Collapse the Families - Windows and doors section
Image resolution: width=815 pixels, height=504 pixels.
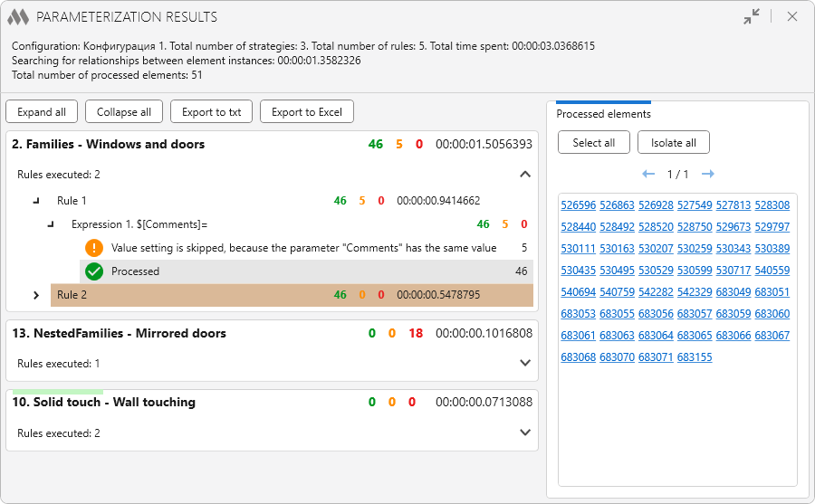click(x=525, y=175)
